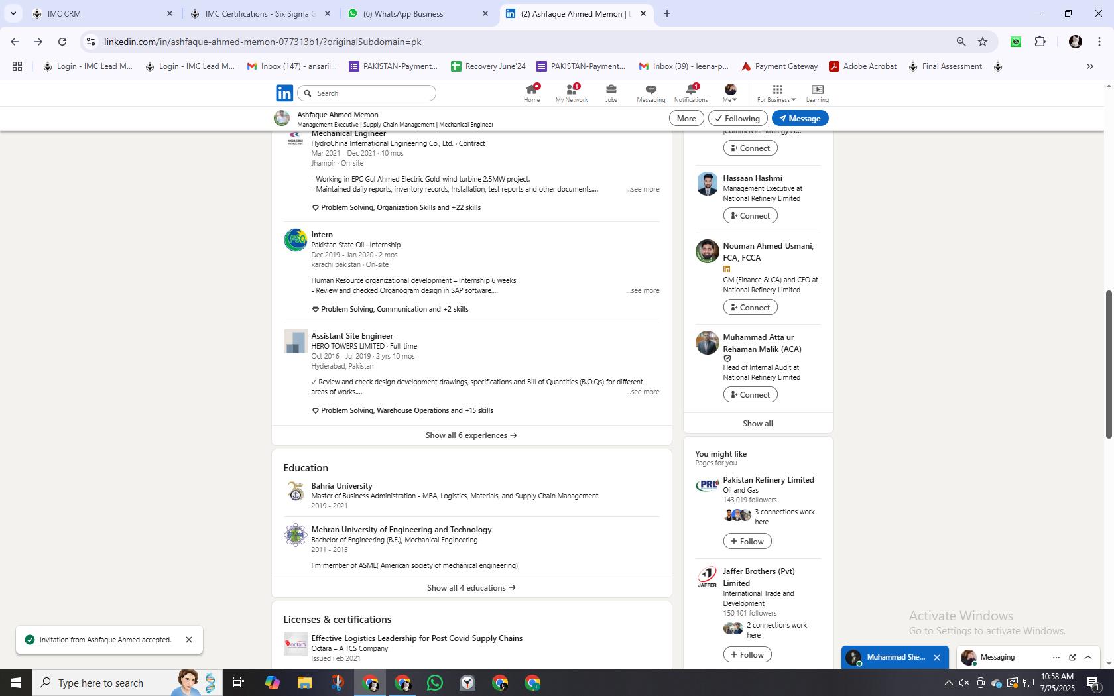Close Muhammad She... chat tab
The height and width of the screenshot is (696, 1114).
click(937, 658)
